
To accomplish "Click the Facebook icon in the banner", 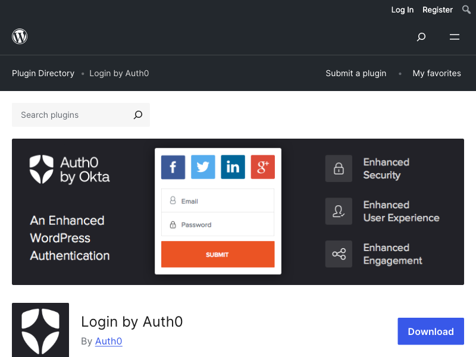I will 173,167.
